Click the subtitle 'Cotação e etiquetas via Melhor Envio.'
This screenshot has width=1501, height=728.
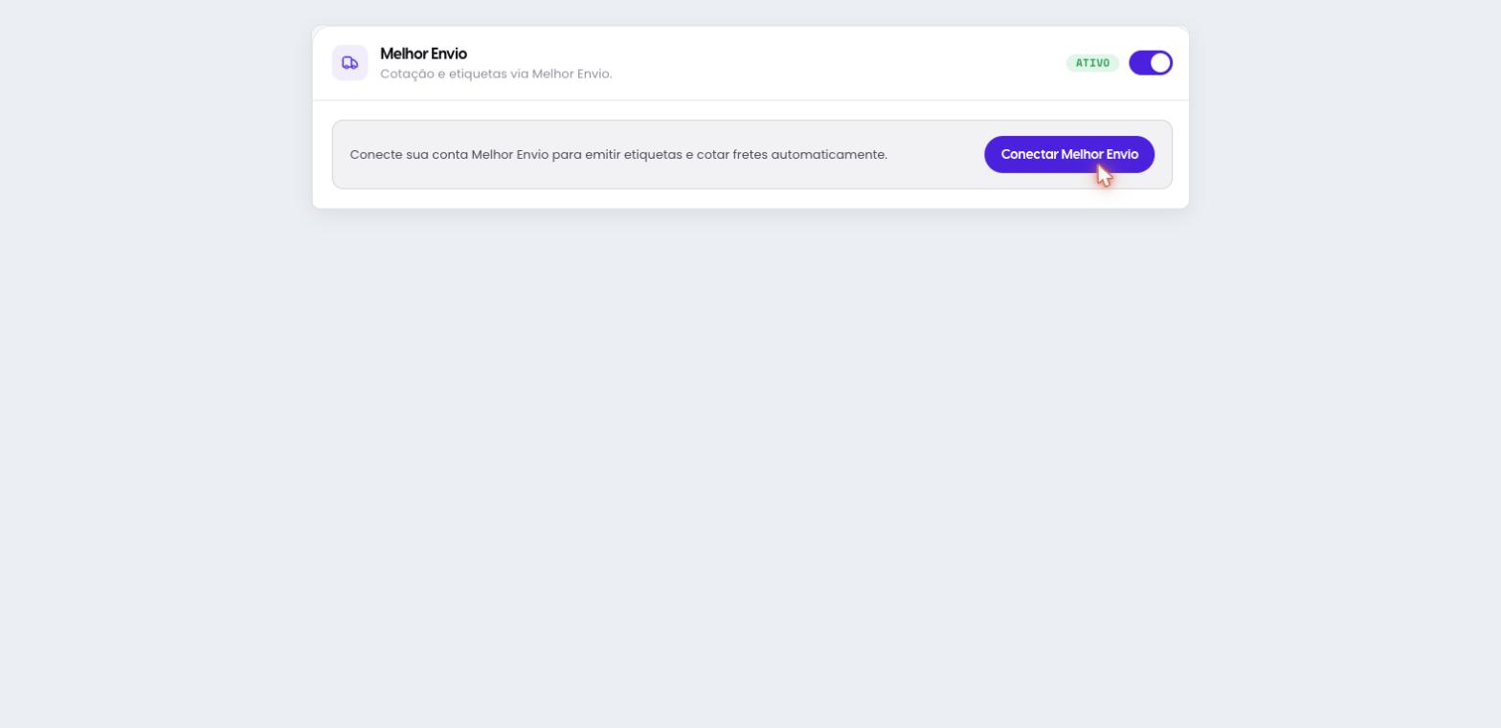496,74
